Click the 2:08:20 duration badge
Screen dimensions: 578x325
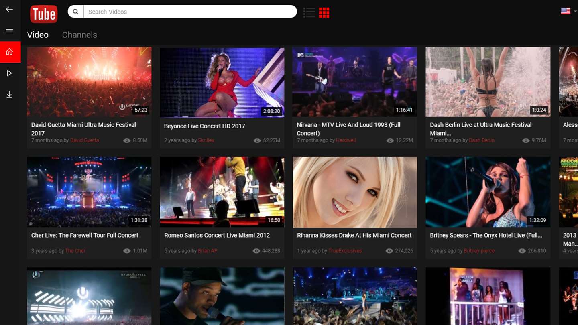[271, 111]
